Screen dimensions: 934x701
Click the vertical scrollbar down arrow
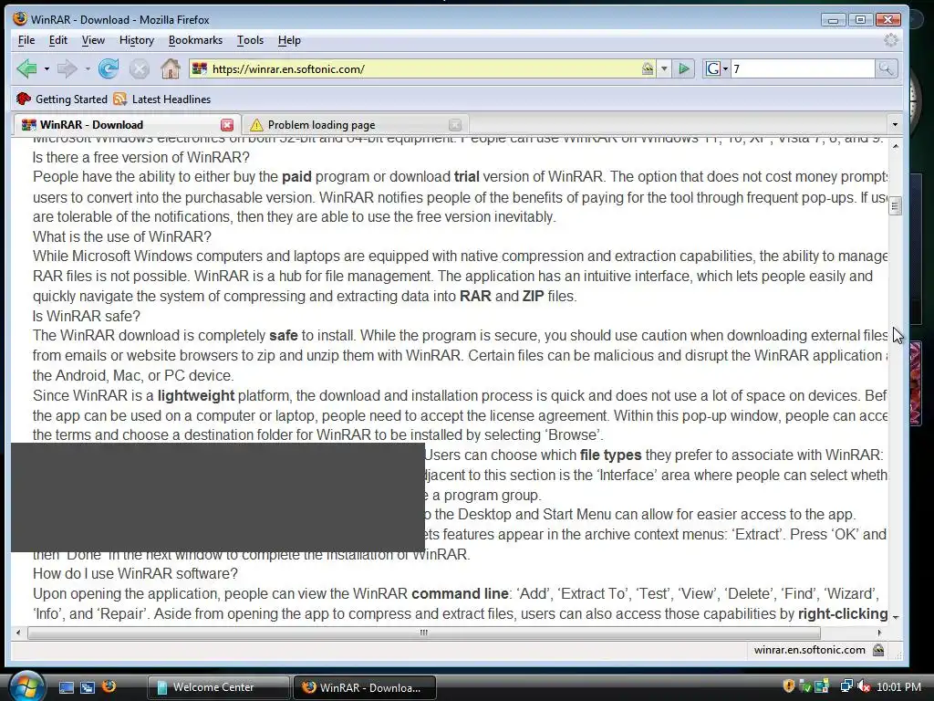(x=895, y=617)
